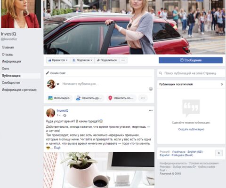Image resolution: width=226 pixels, height=188 pixels.
Task: Switch language to Español
Action: pos(164,155)
